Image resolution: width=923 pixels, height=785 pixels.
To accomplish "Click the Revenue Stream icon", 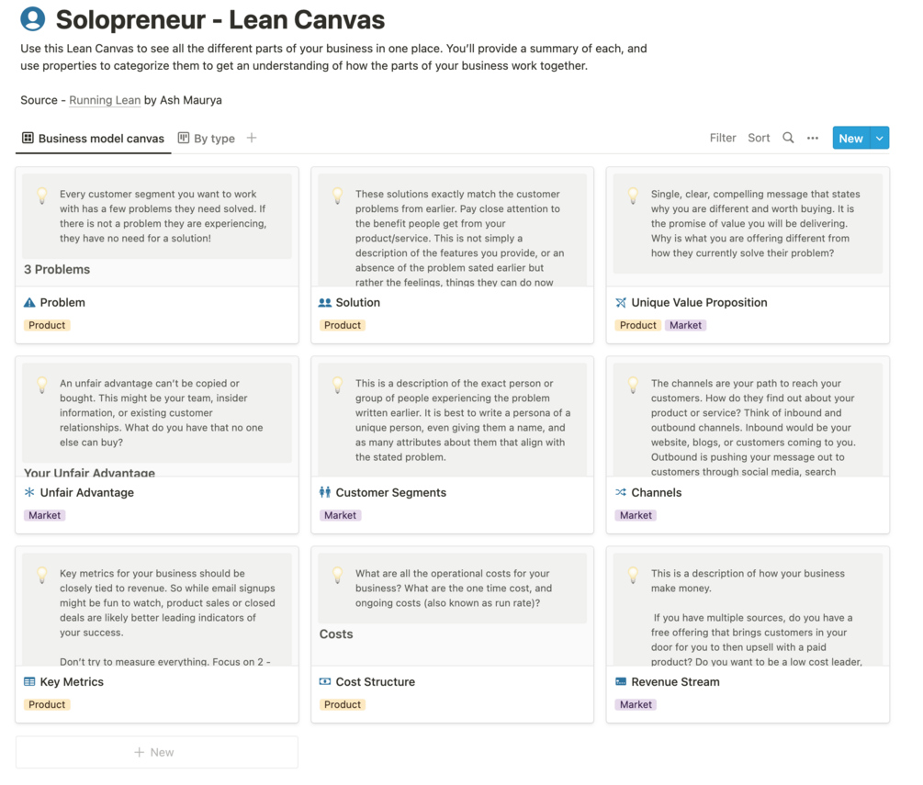I will pyautogui.click(x=622, y=681).
